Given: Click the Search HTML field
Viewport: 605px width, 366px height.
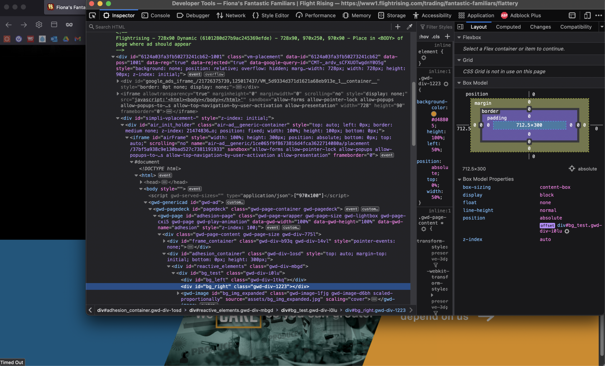Looking at the screenshot, I should click(239, 27).
